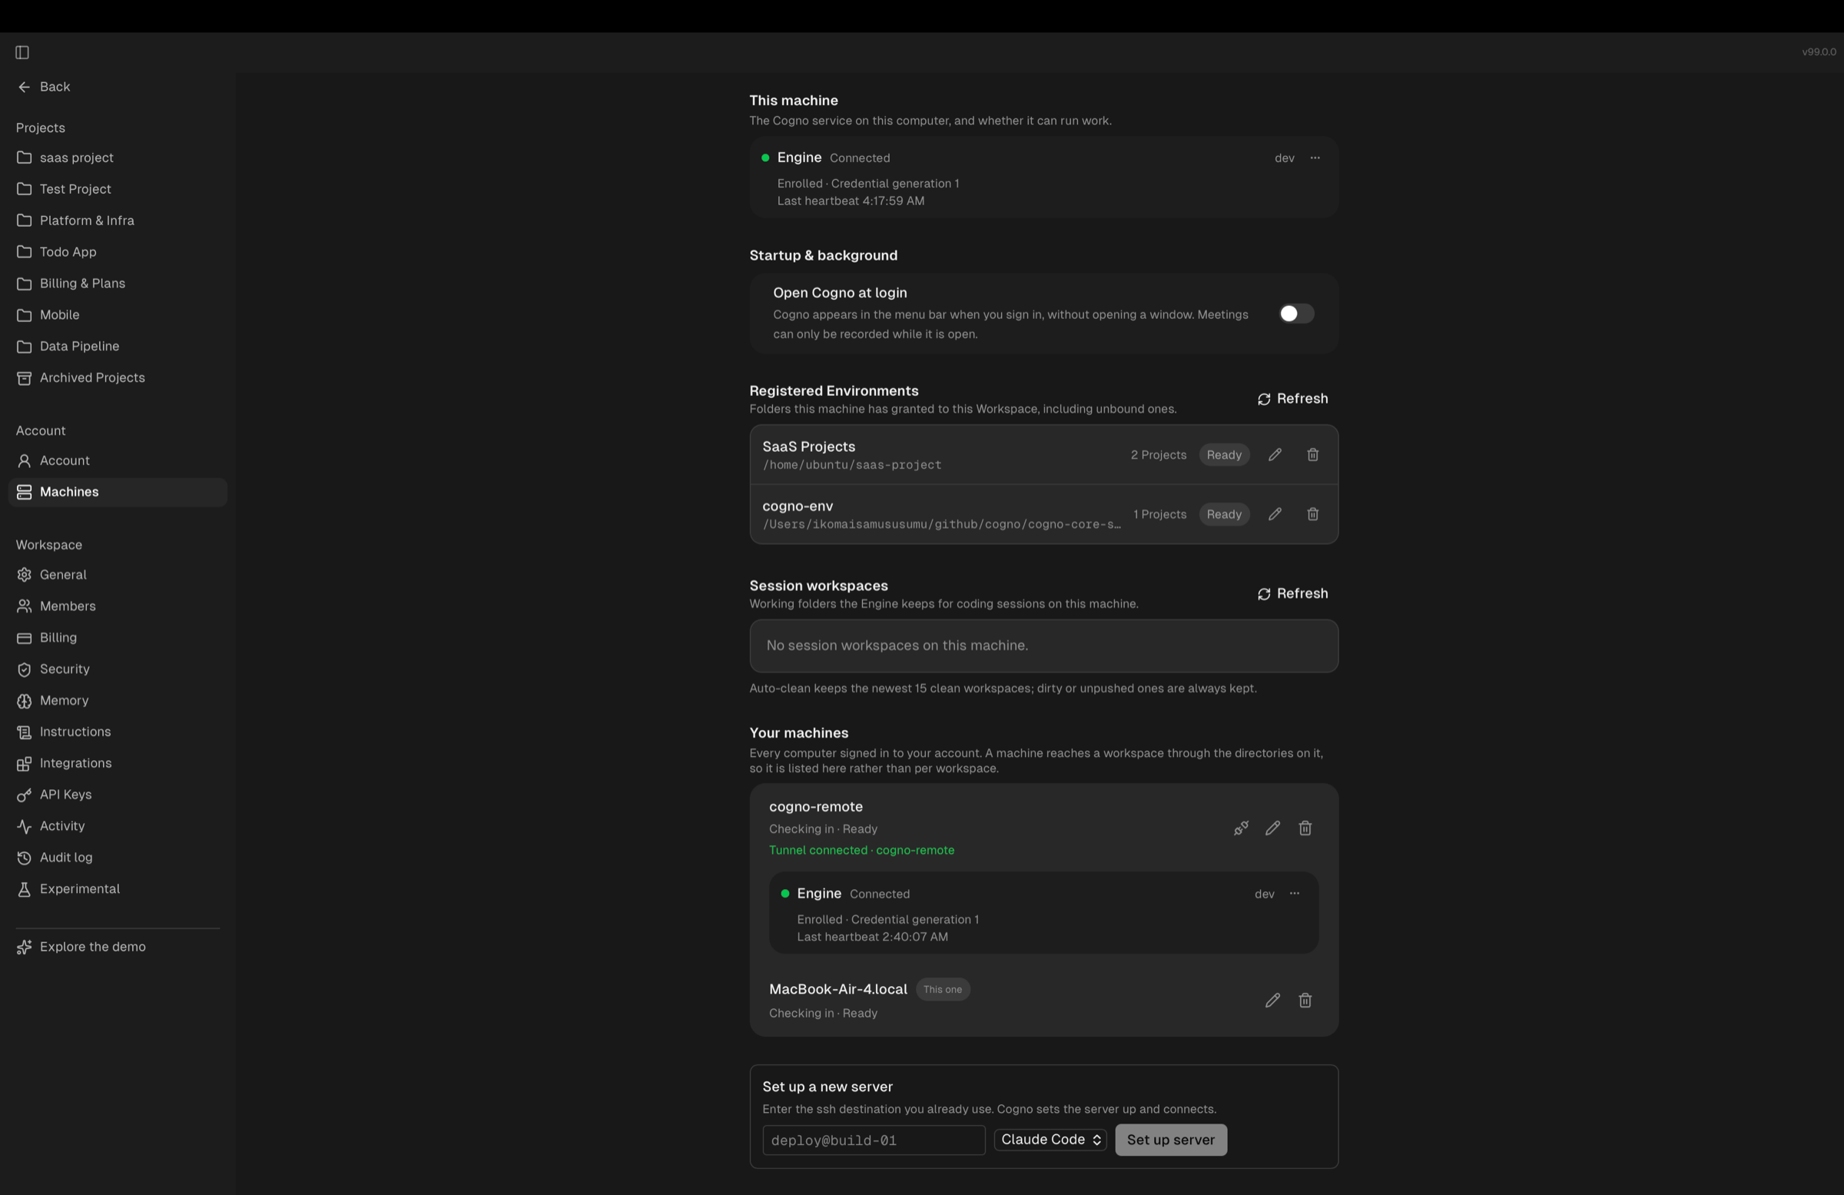Delete MacBook-Air-4.local machine
The height and width of the screenshot is (1195, 1844).
tap(1305, 1001)
